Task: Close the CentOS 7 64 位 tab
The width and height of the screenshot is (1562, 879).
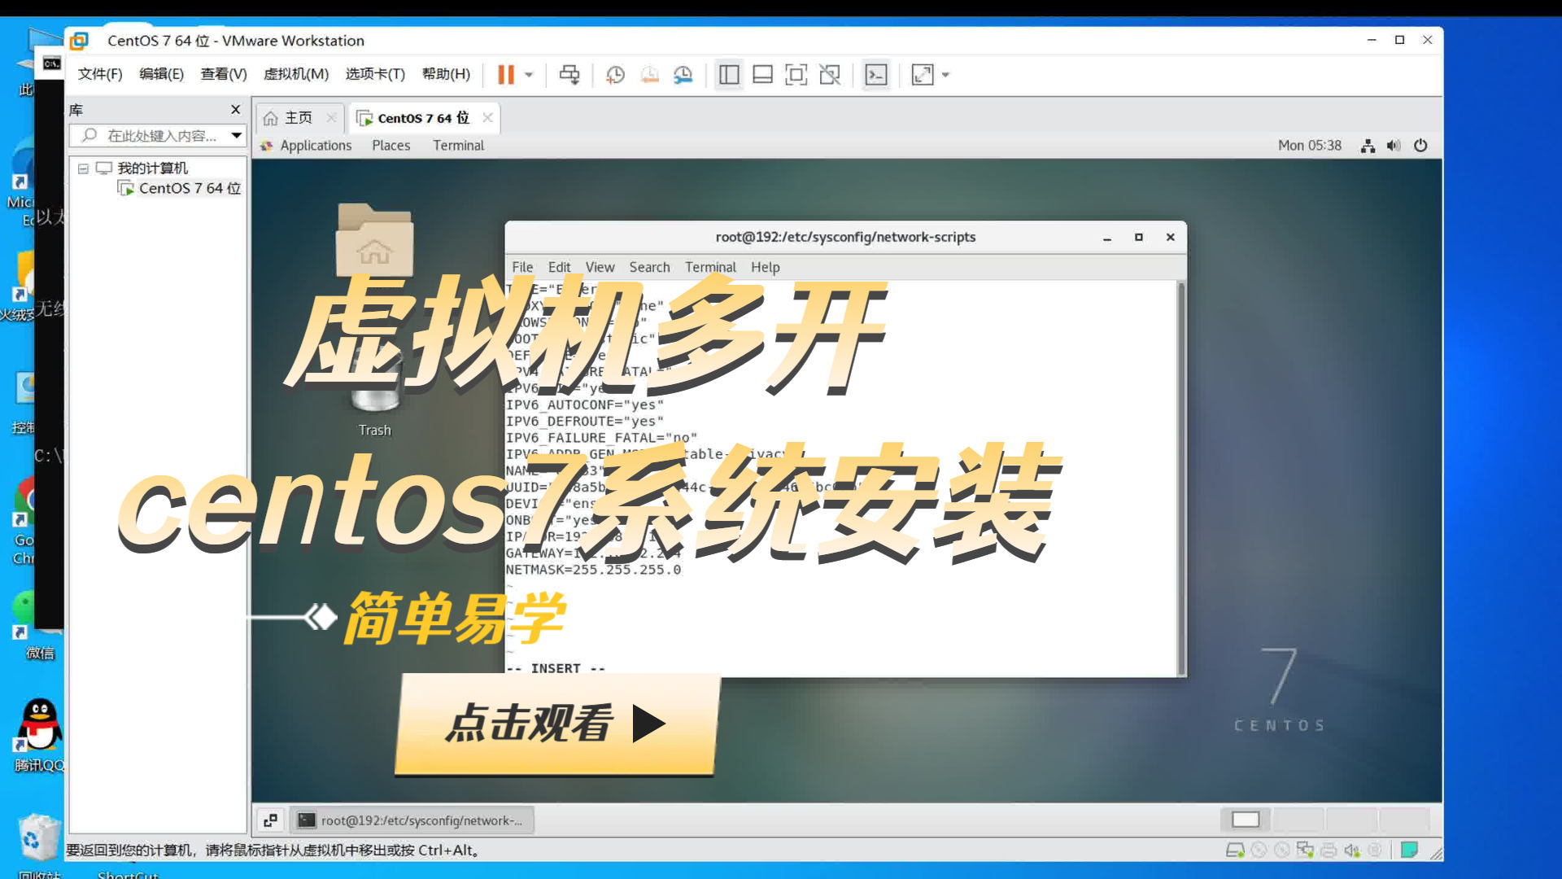Action: point(487,117)
